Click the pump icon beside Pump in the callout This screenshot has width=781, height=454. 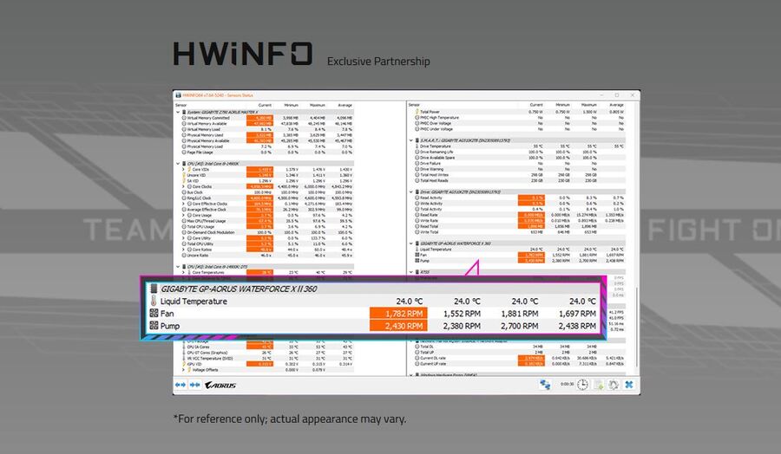pos(154,326)
